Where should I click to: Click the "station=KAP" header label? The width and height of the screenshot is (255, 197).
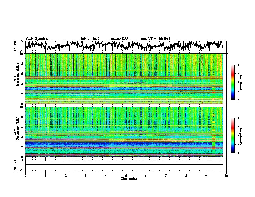pos(119,39)
